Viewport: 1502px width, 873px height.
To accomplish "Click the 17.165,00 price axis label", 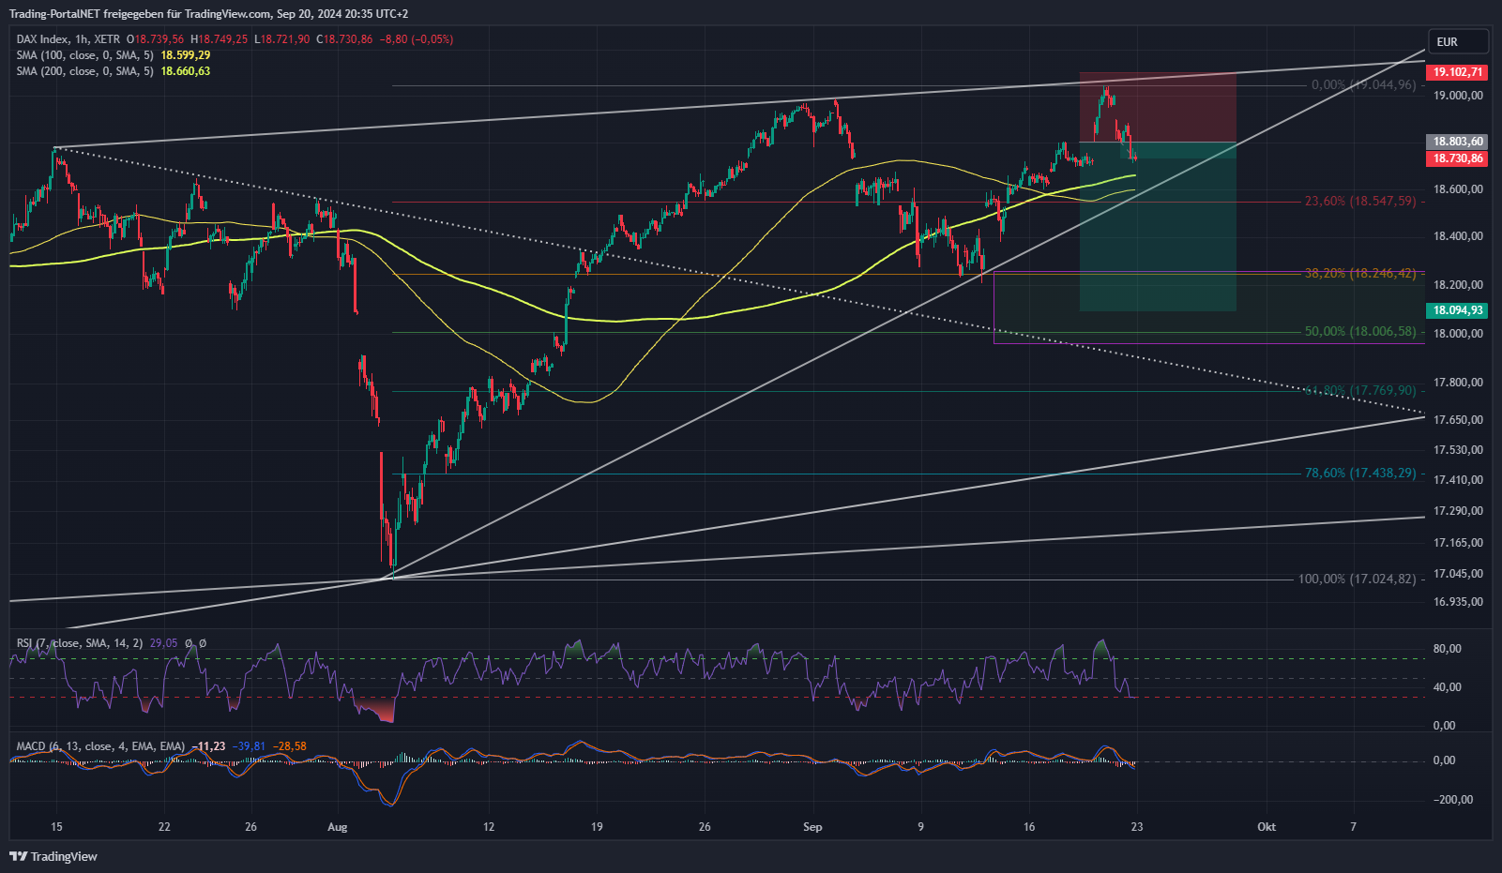I will tap(1458, 543).
